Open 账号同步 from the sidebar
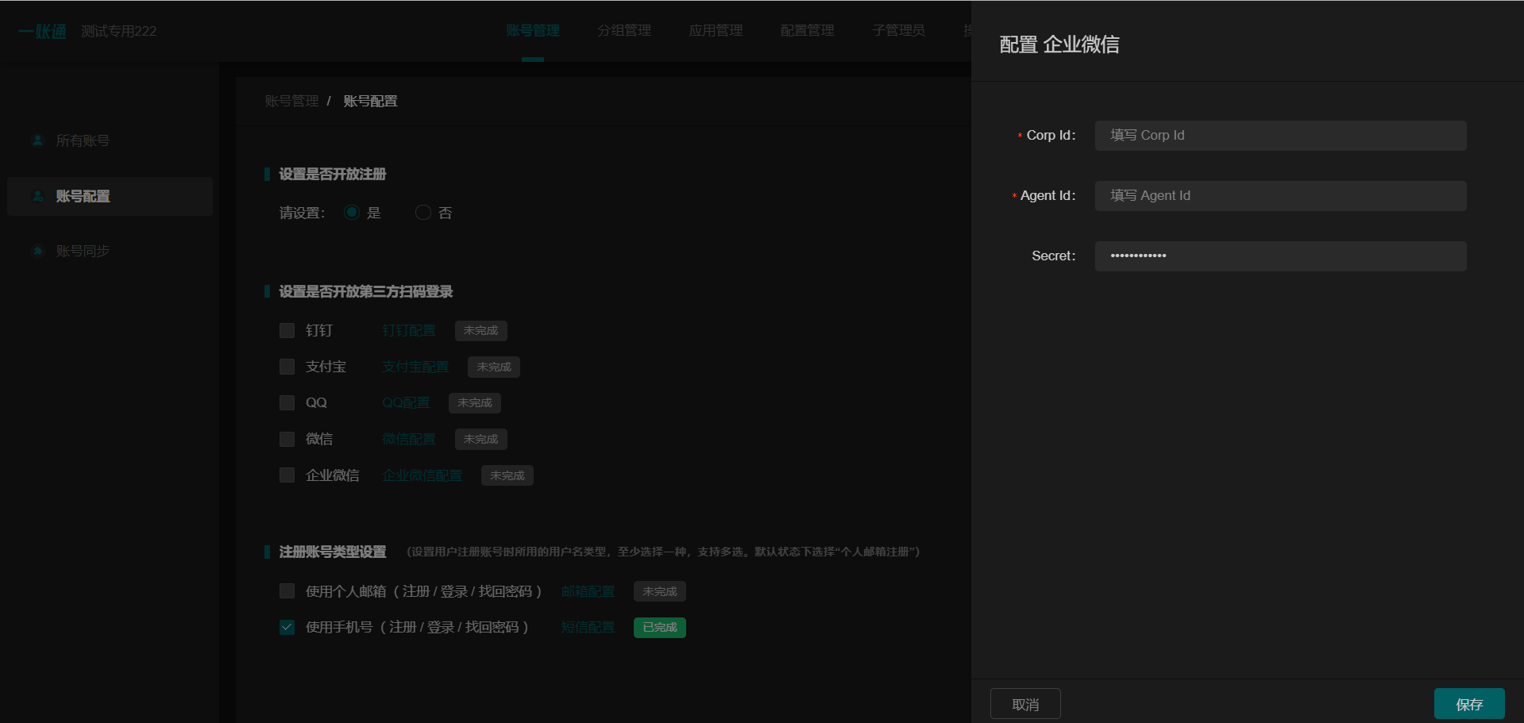1524x723 pixels. coord(83,251)
